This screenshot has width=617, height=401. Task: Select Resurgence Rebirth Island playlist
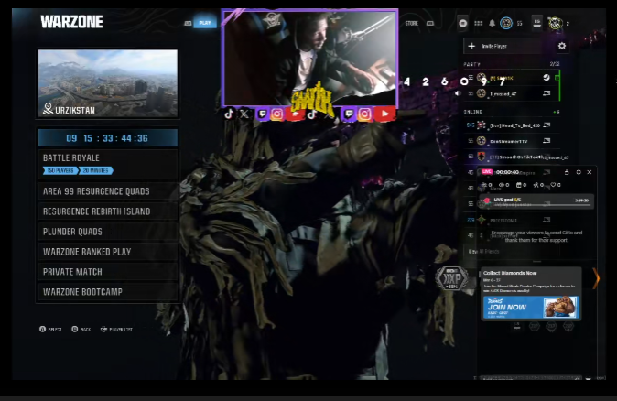tap(108, 211)
